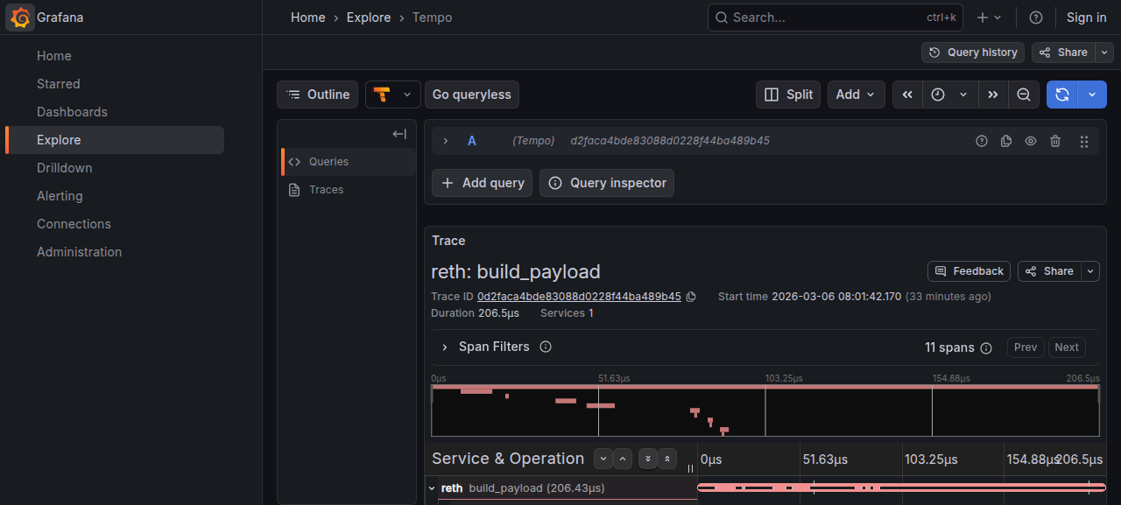
Task: Open the Query inspector
Action: [x=607, y=183]
